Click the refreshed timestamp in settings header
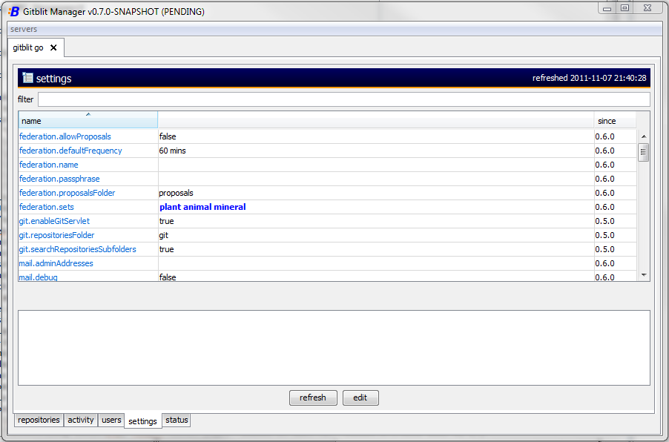This screenshot has height=442, width=669. pyautogui.click(x=589, y=78)
